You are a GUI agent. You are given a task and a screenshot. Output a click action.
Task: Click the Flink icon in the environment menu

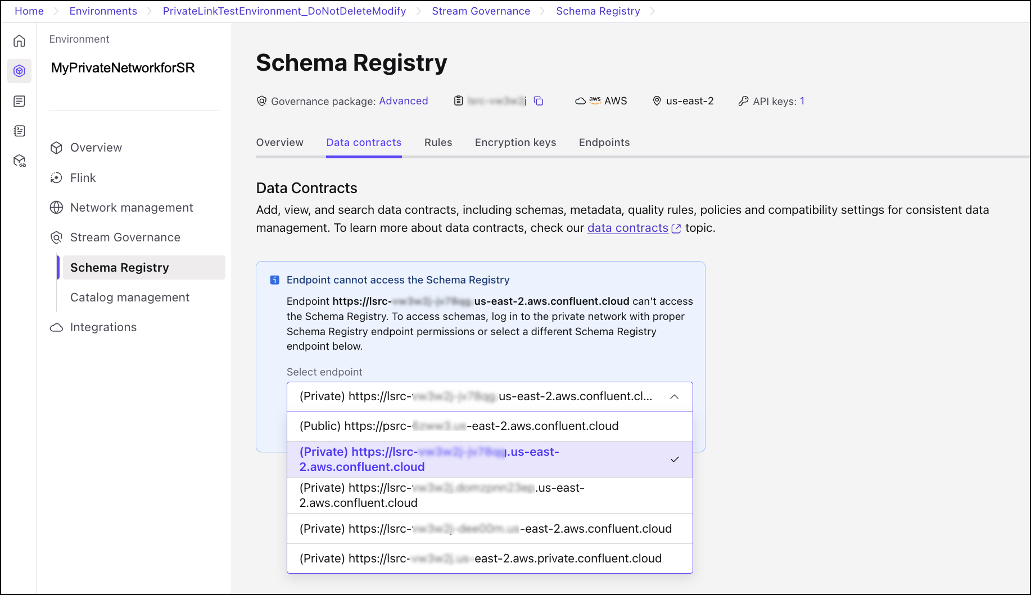coord(56,177)
